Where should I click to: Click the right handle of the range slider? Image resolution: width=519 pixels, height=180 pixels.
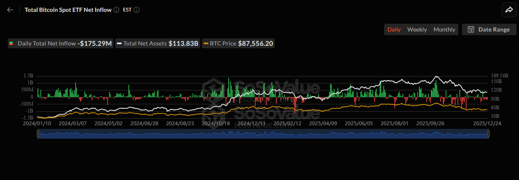pyautogui.click(x=488, y=134)
